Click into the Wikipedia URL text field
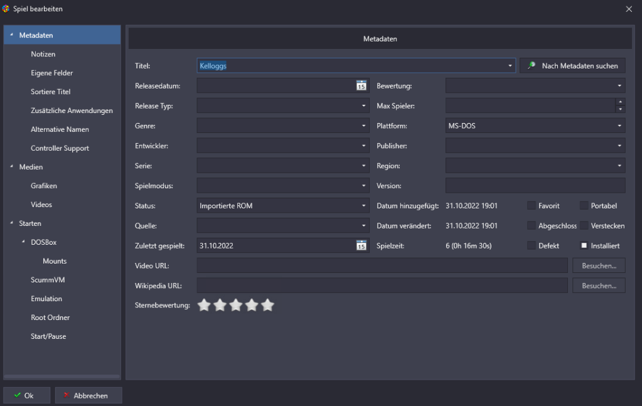The image size is (642, 406). point(382,286)
